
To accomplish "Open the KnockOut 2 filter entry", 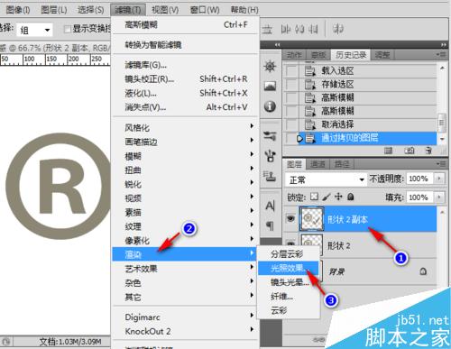I will (x=185, y=331).
